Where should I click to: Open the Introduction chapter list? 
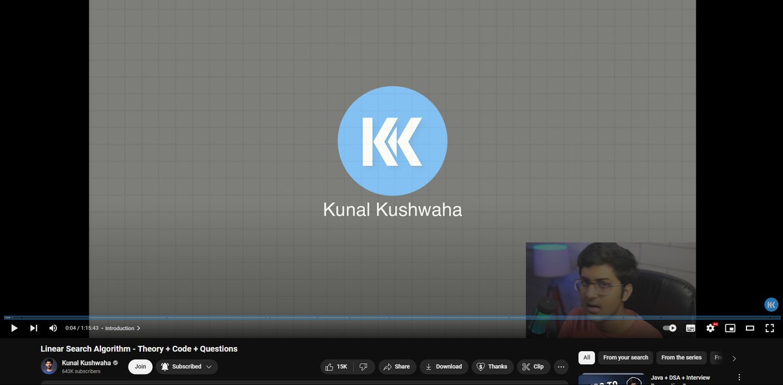pyautogui.click(x=123, y=328)
